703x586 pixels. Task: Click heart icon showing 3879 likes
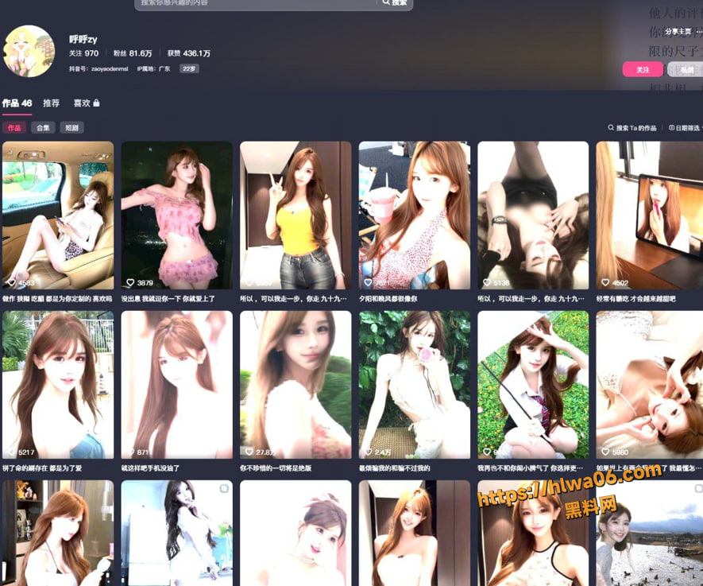[130, 282]
